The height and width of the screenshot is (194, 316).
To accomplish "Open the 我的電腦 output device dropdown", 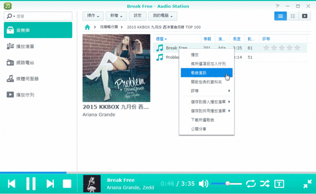I will (163, 16).
